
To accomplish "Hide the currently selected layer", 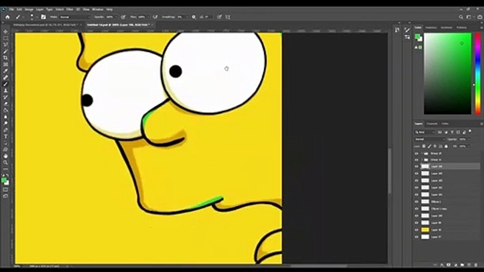I will click(x=417, y=166).
